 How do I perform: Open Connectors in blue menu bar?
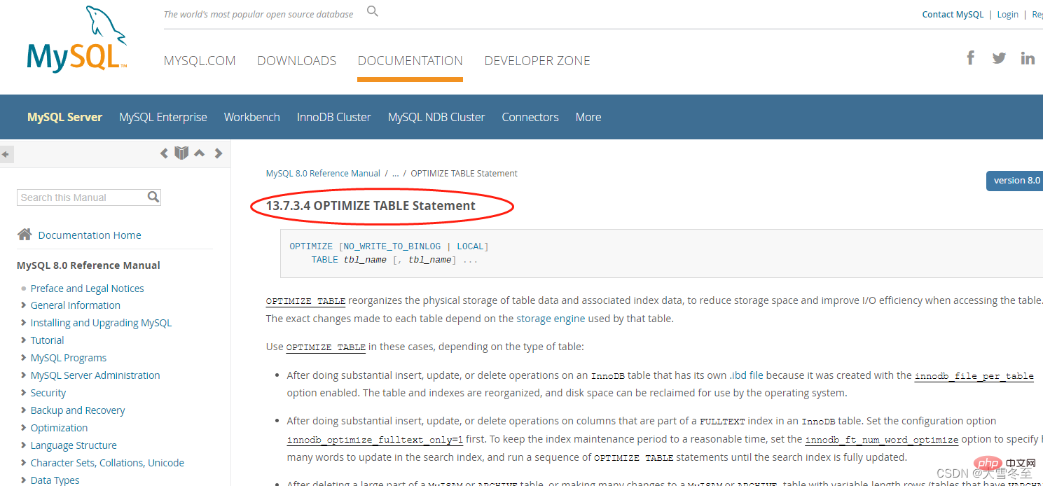530,117
